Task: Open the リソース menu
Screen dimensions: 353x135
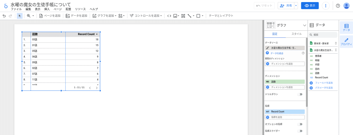Action: (80, 9)
